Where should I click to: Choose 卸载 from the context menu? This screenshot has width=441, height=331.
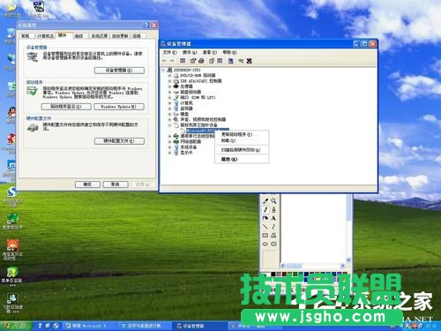tap(242, 140)
